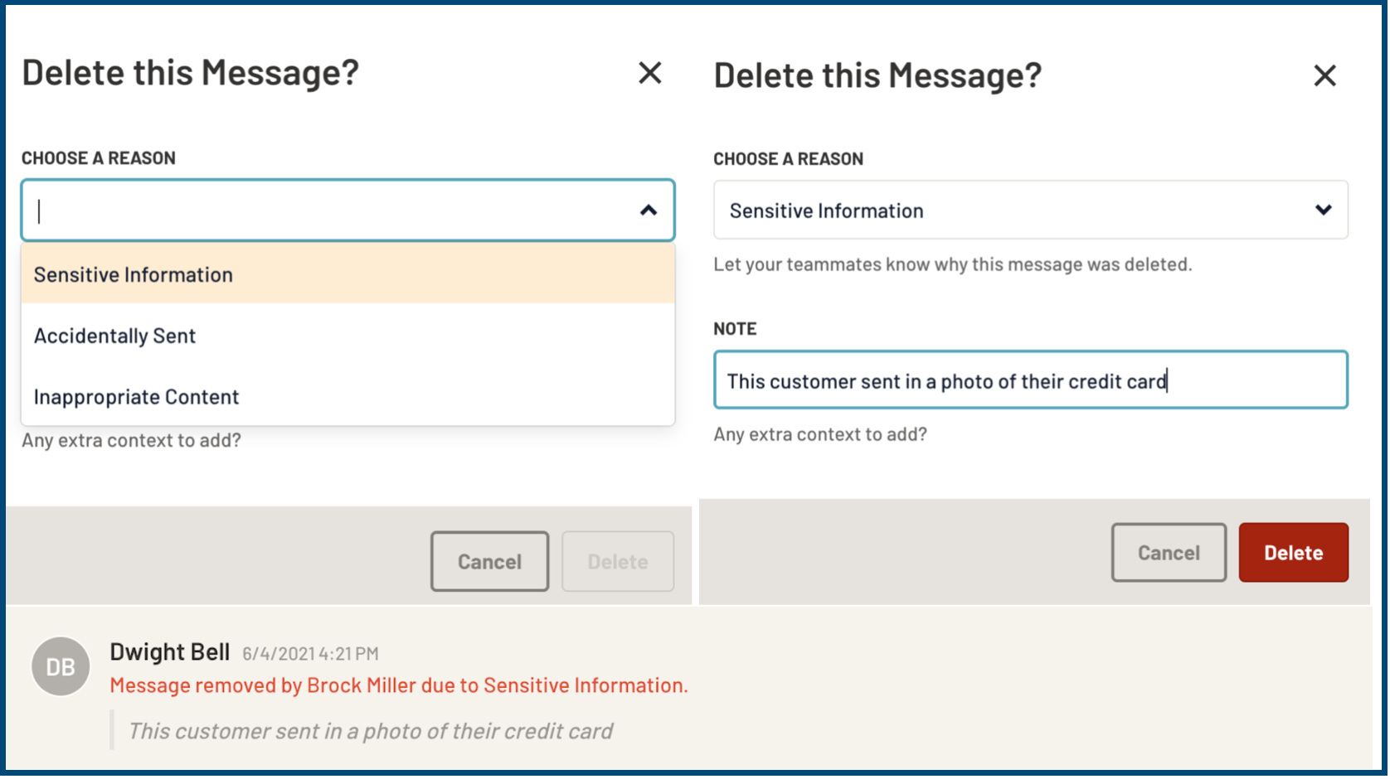Click Cancel in the right dialog
The height and width of the screenshot is (779, 1390).
(1169, 552)
